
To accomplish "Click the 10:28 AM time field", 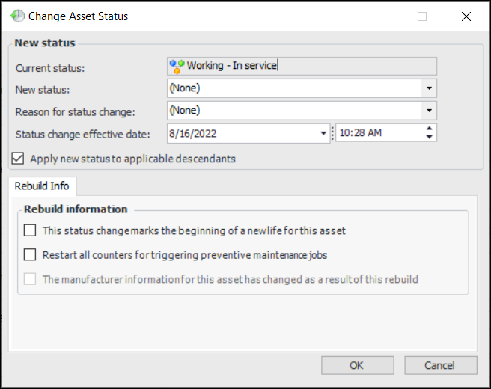I will click(x=378, y=133).
